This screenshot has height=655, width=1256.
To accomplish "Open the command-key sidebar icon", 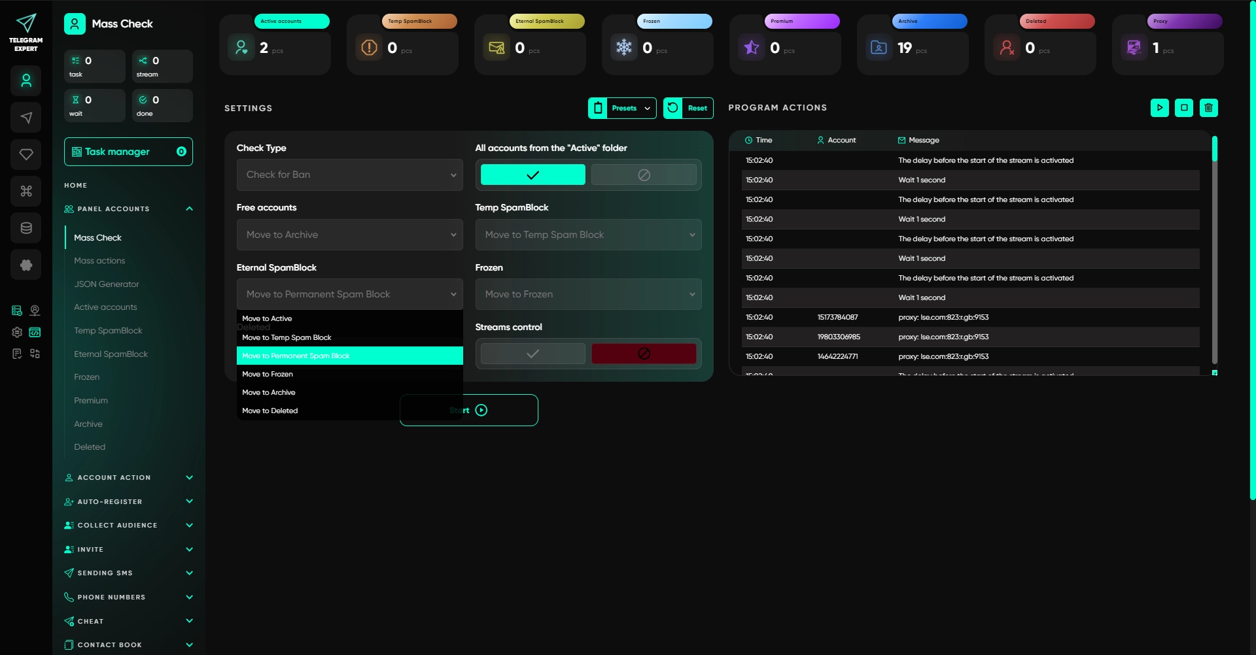I will click(x=26, y=191).
